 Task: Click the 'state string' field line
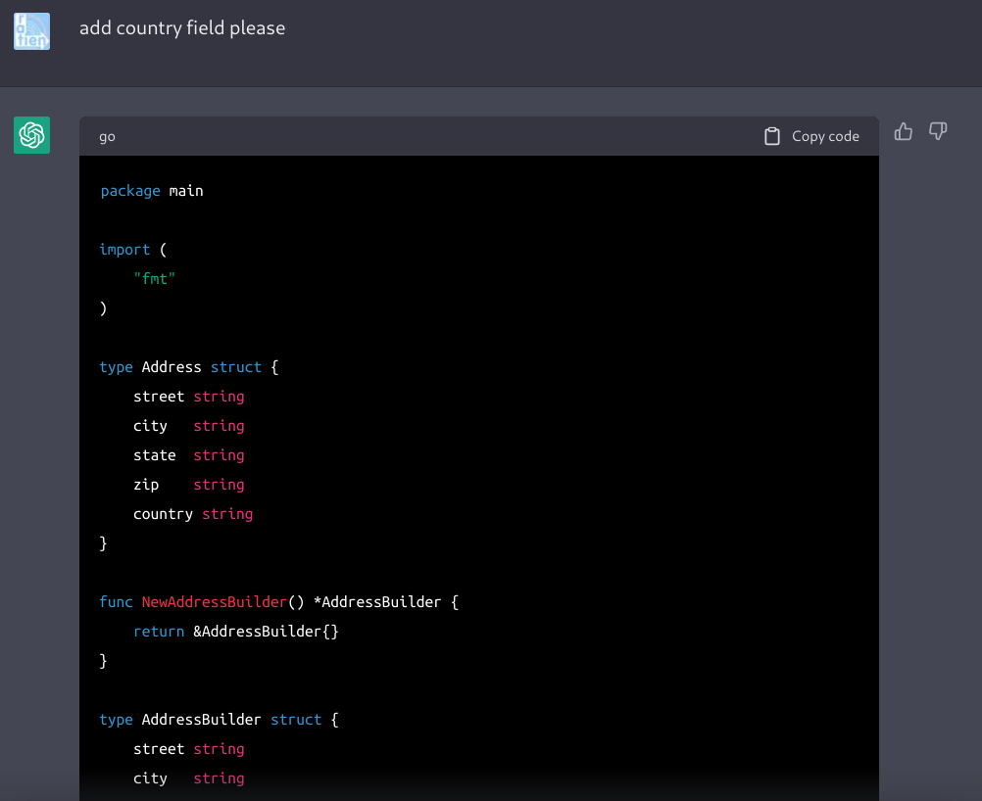point(189,455)
